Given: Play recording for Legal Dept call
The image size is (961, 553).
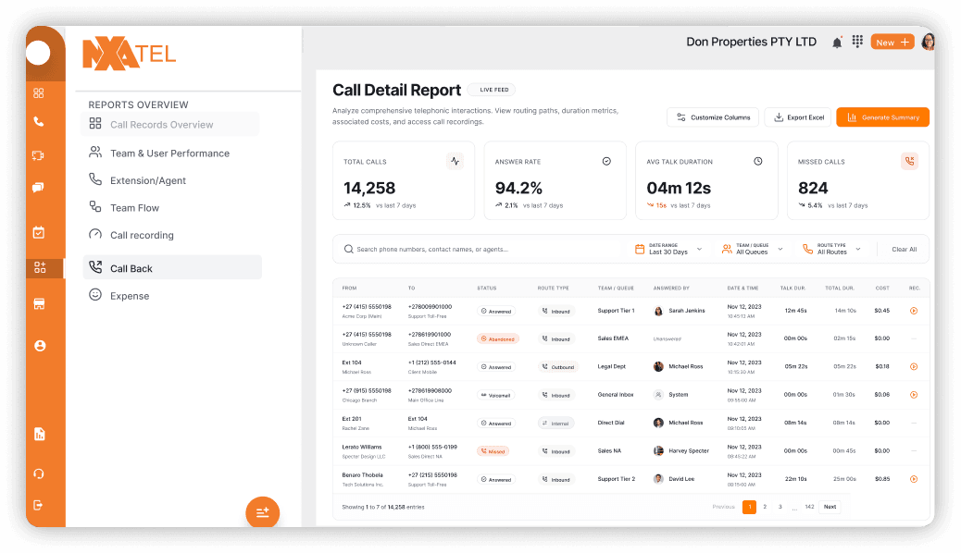Looking at the screenshot, I should click(x=914, y=367).
